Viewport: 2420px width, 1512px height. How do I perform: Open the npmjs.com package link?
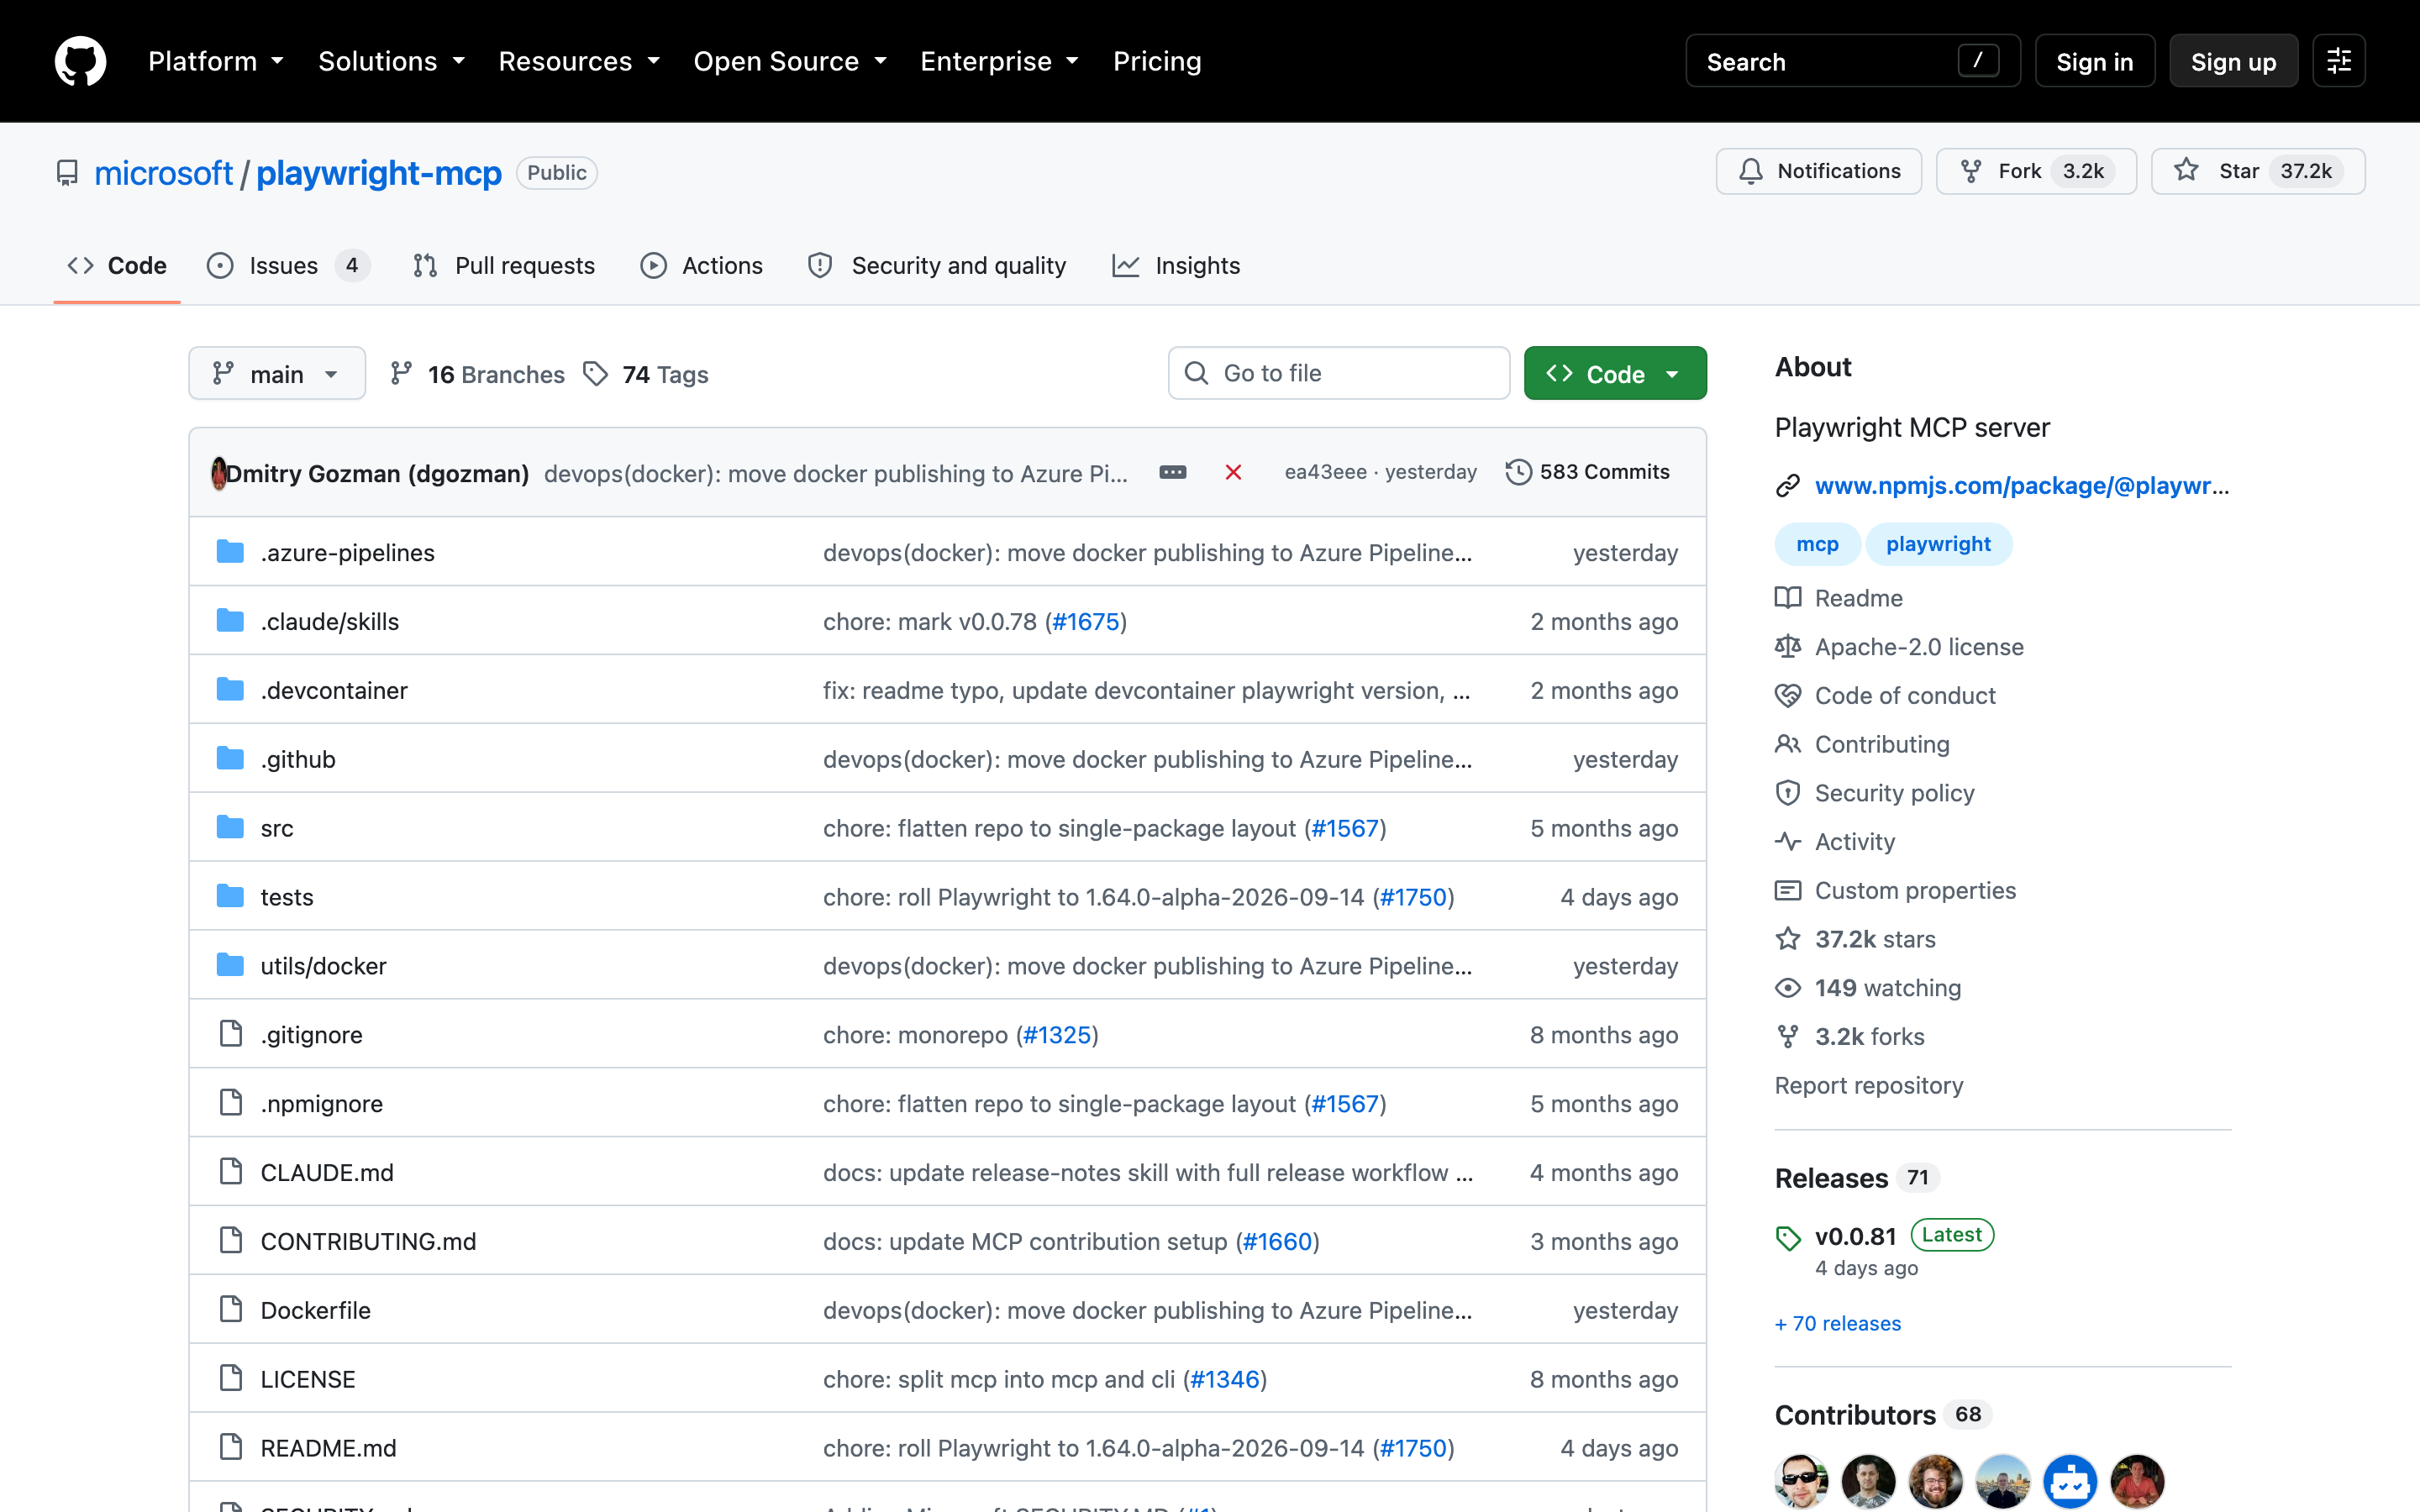pyautogui.click(x=2021, y=486)
